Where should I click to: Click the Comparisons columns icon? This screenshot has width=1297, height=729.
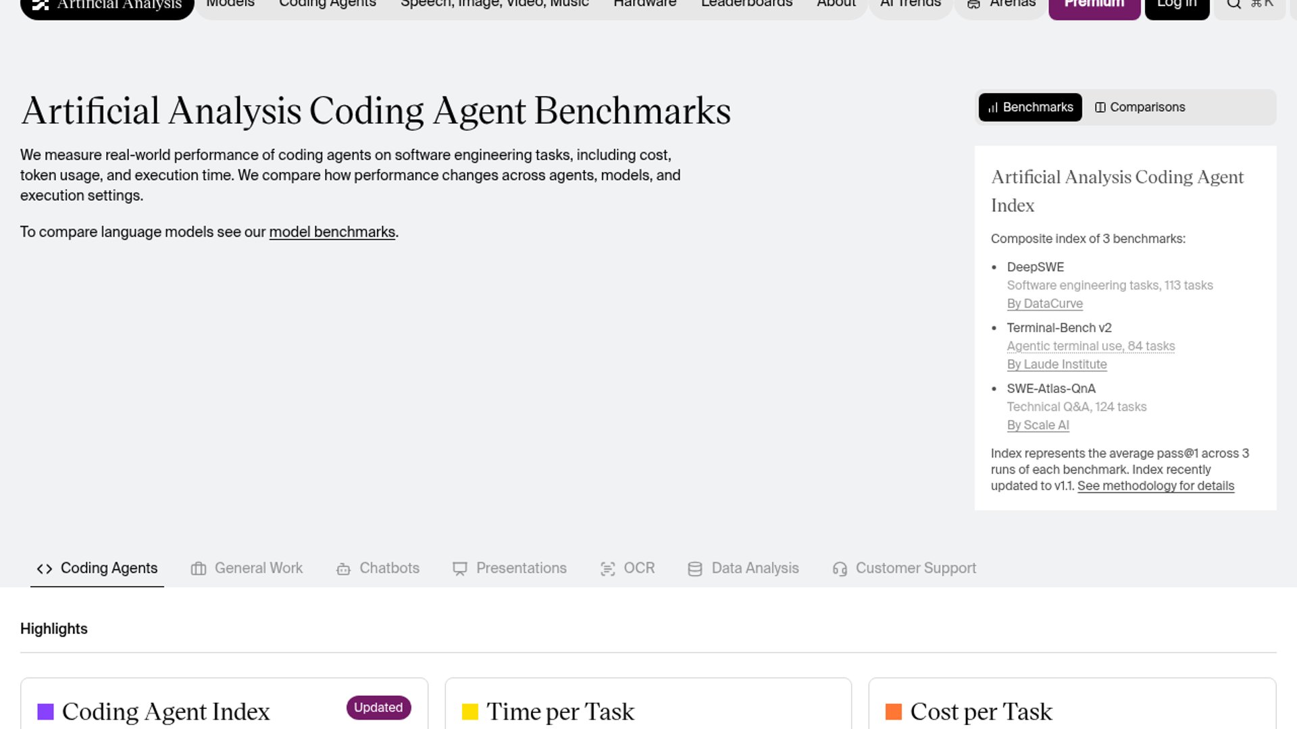[1100, 107]
